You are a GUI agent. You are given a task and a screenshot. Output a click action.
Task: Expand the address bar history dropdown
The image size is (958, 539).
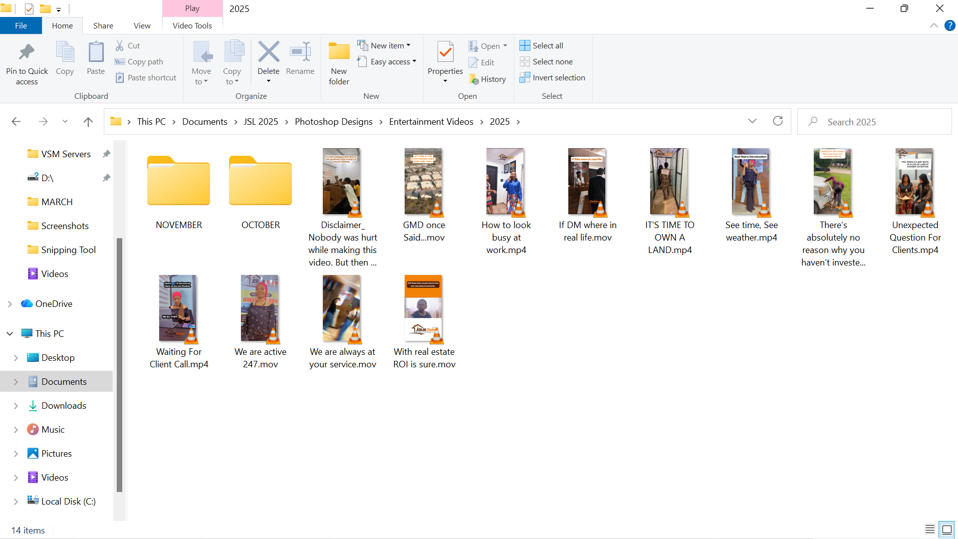[752, 121]
